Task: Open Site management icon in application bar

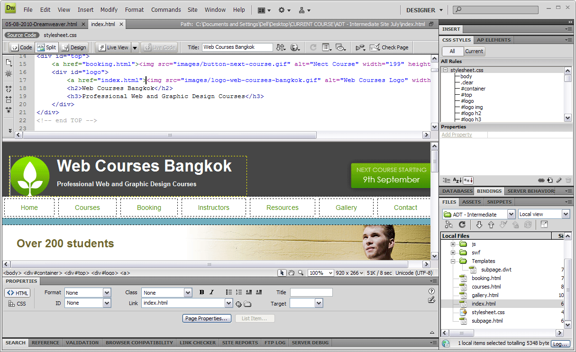Action: [305, 10]
